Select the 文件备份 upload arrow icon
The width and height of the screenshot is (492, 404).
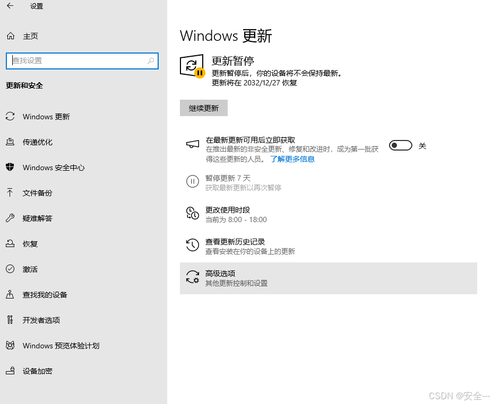click(x=10, y=192)
